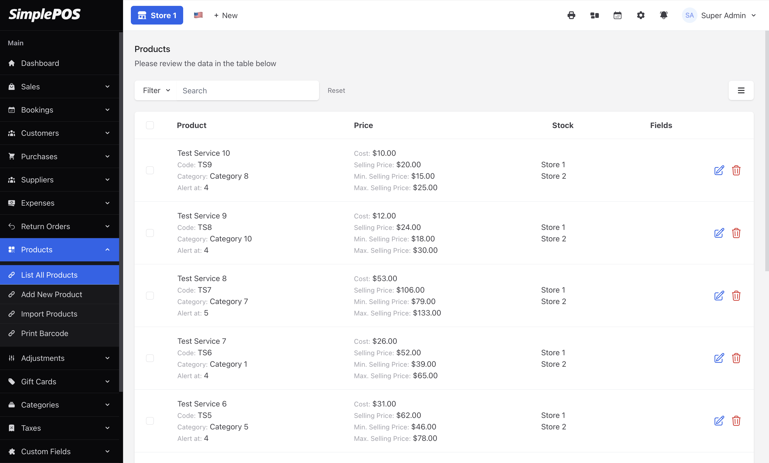Open table columns hamburger menu icon

click(x=741, y=90)
